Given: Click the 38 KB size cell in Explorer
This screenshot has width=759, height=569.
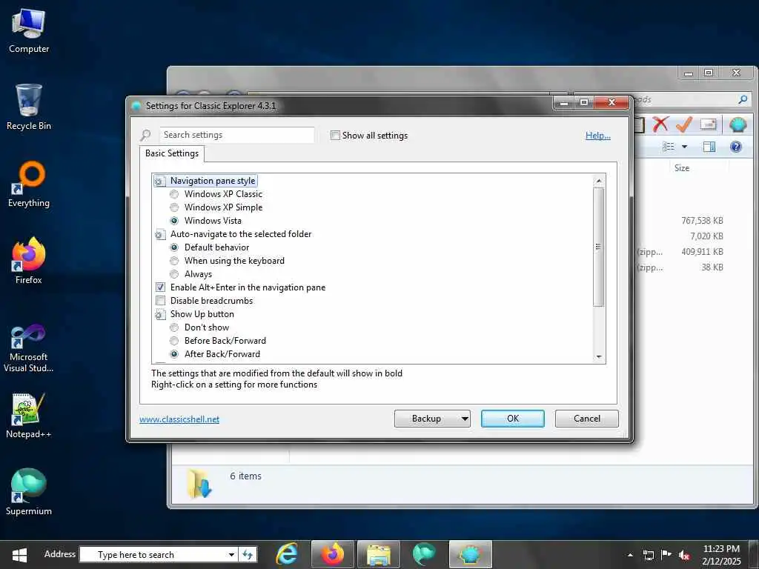Looking at the screenshot, I should (712, 267).
